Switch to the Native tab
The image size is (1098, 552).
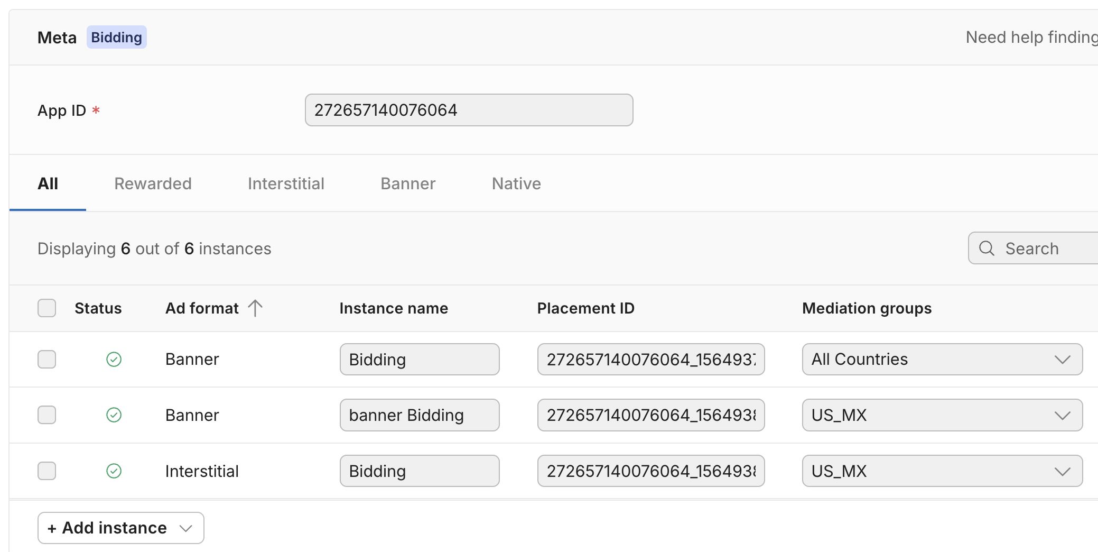pyautogui.click(x=516, y=183)
